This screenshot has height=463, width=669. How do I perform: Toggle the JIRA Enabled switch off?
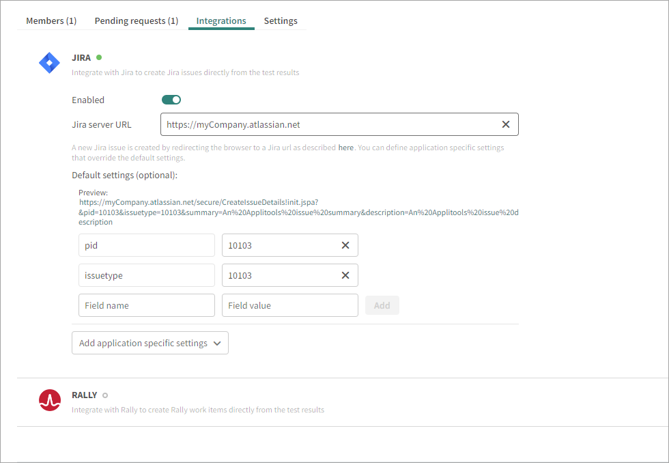pos(171,100)
